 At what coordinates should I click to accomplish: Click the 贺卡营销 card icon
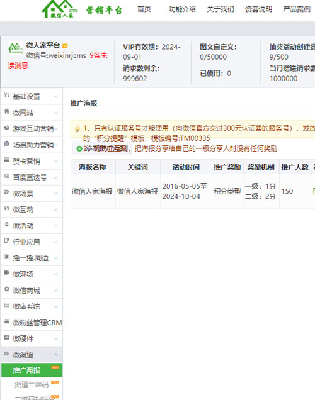pyautogui.click(x=7, y=160)
